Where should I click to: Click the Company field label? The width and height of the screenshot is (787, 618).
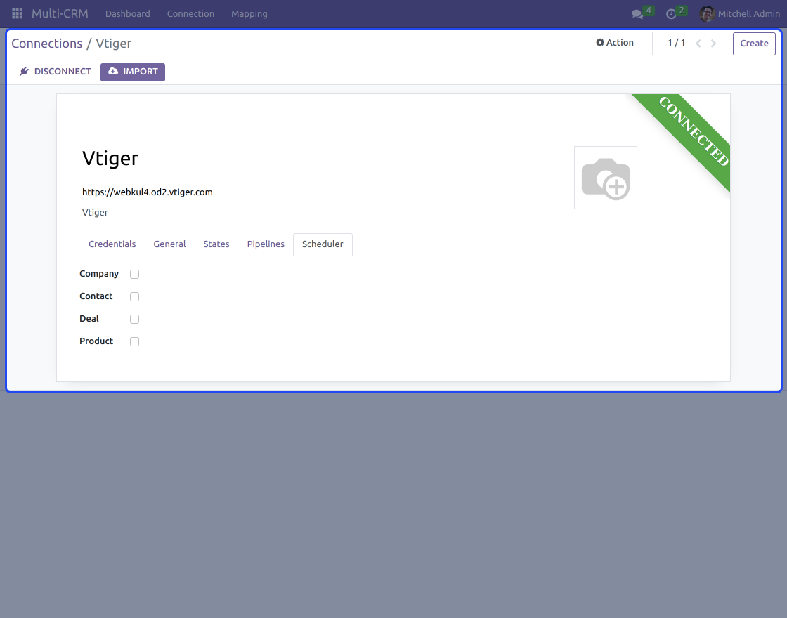(99, 274)
